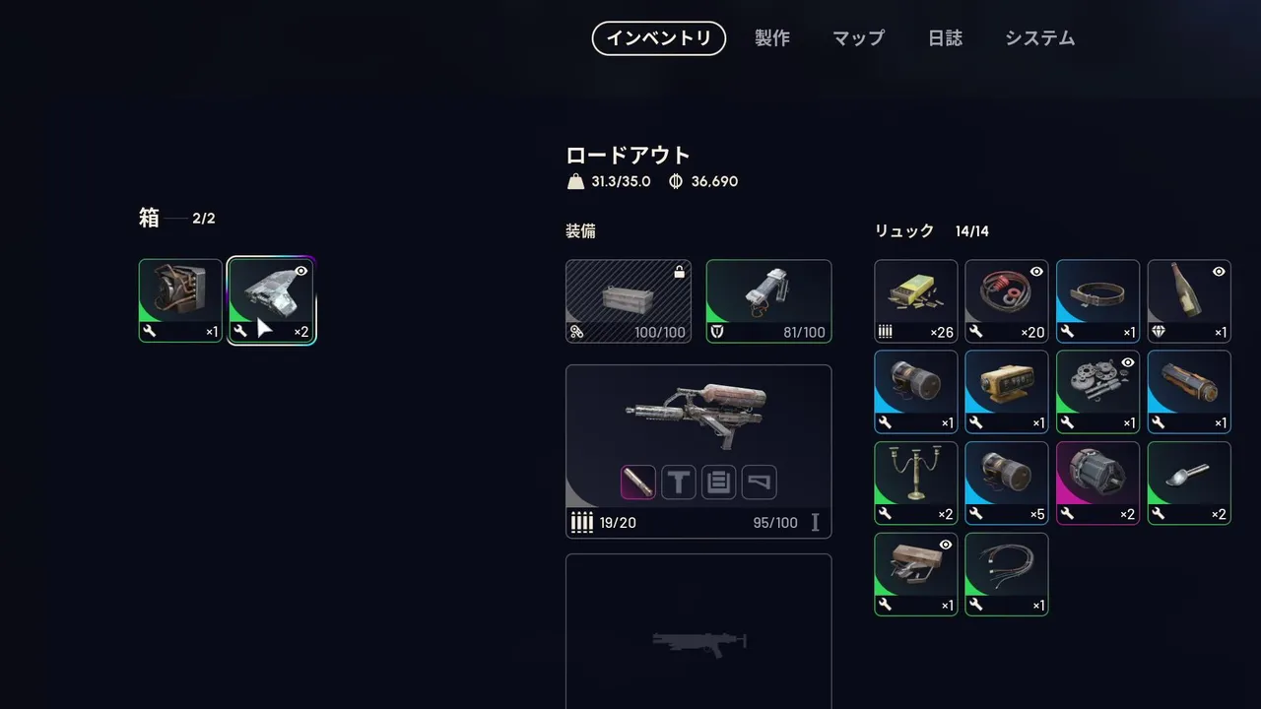Open the 日誌 tab
This screenshot has width=1261, height=709.
click(945, 38)
